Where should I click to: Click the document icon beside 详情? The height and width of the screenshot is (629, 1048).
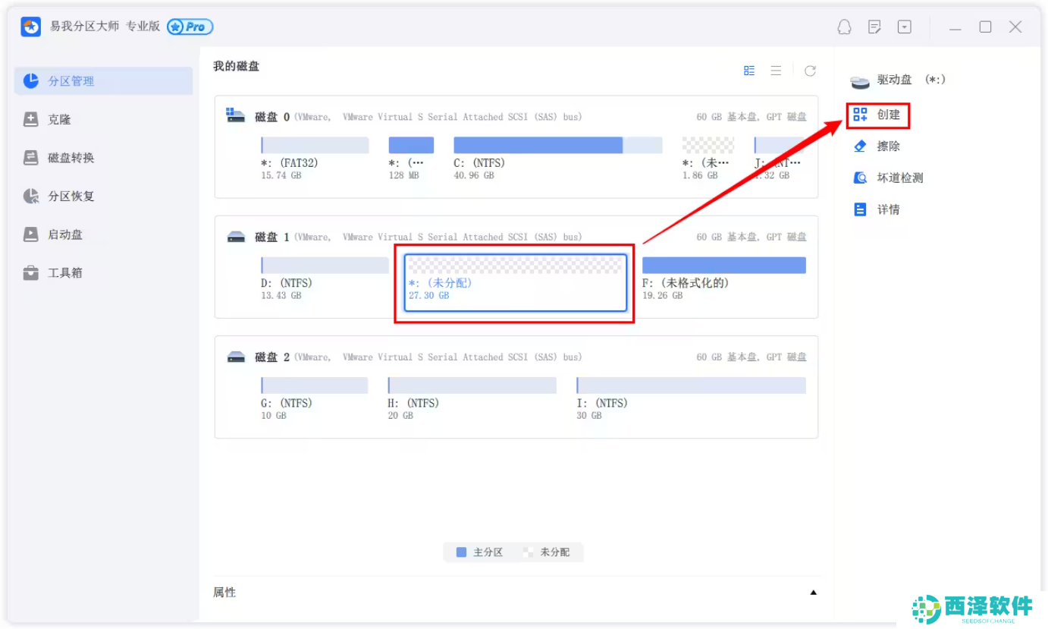pyautogui.click(x=860, y=209)
